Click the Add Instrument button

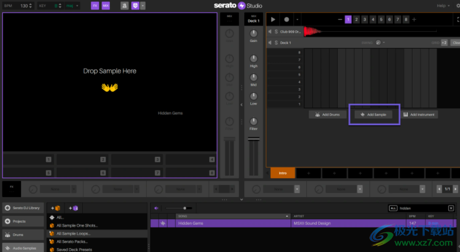(419, 114)
